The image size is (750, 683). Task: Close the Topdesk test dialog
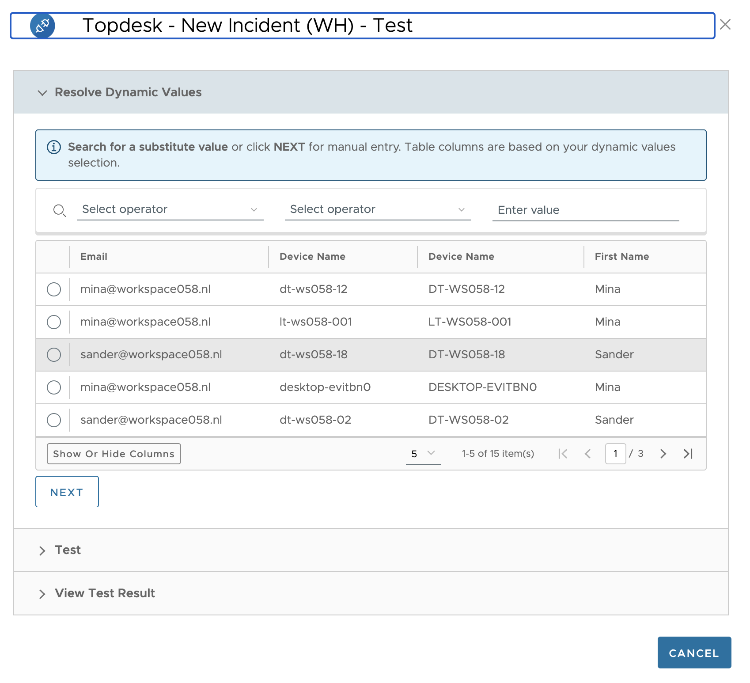pos(726,25)
